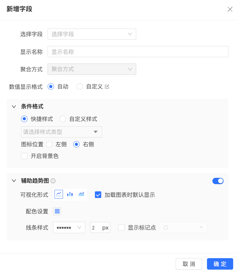Check the 显示标记点 checkbox

pos(121,227)
